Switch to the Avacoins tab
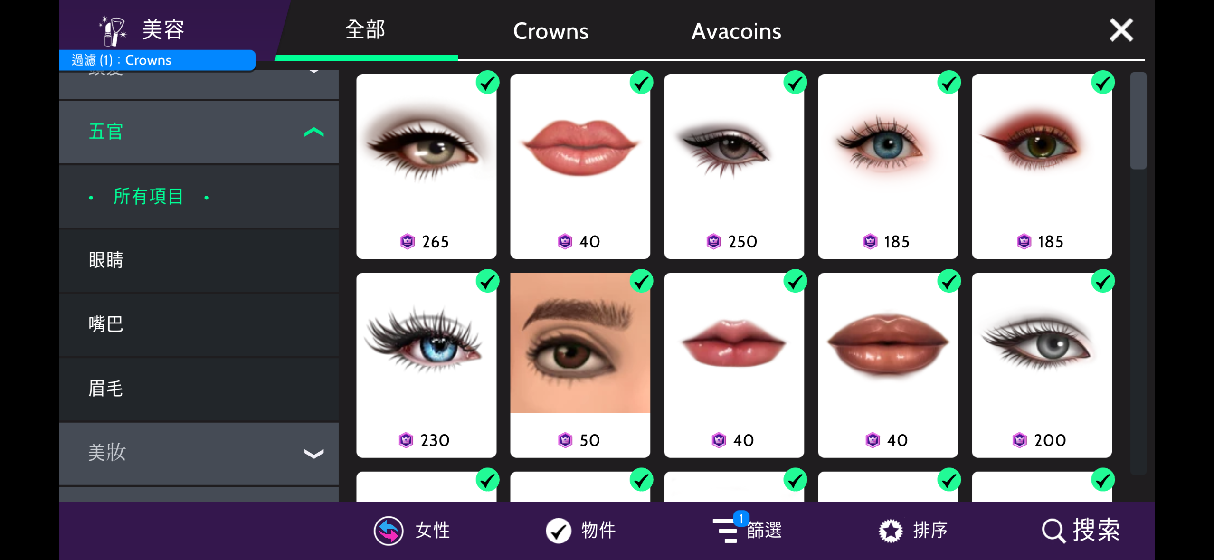 tap(736, 31)
